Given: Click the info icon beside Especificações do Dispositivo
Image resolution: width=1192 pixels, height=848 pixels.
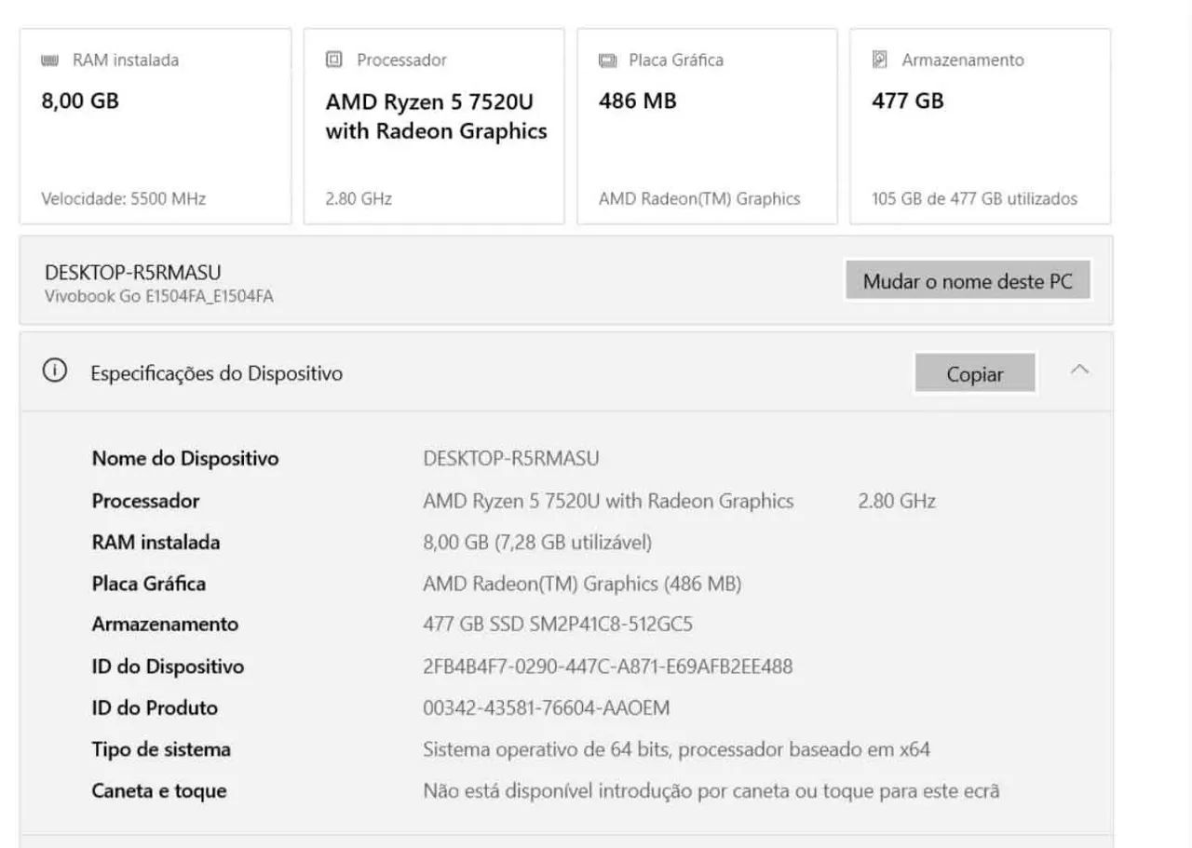Looking at the screenshot, I should click(55, 370).
